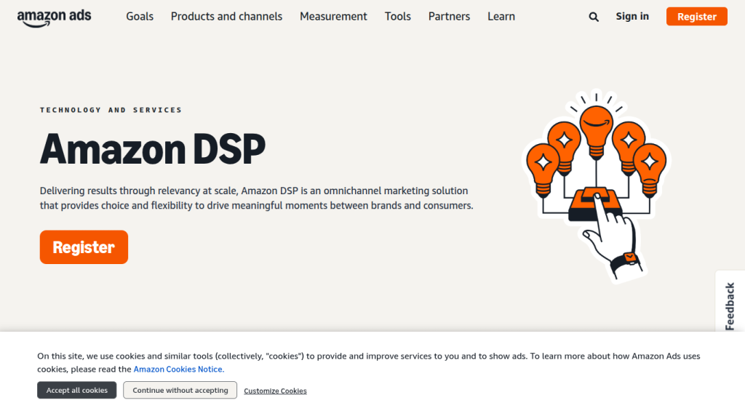Click Sign in link
The width and height of the screenshot is (745, 419).
point(632,16)
